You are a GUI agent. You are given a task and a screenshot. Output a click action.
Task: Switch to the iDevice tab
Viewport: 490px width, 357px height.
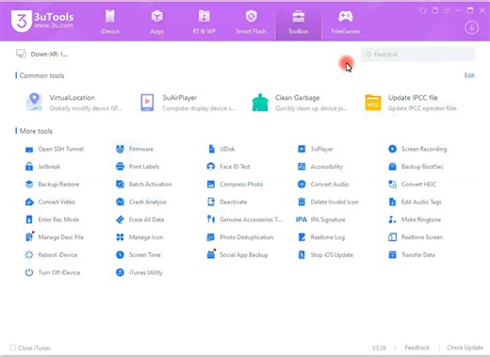[x=110, y=22]
